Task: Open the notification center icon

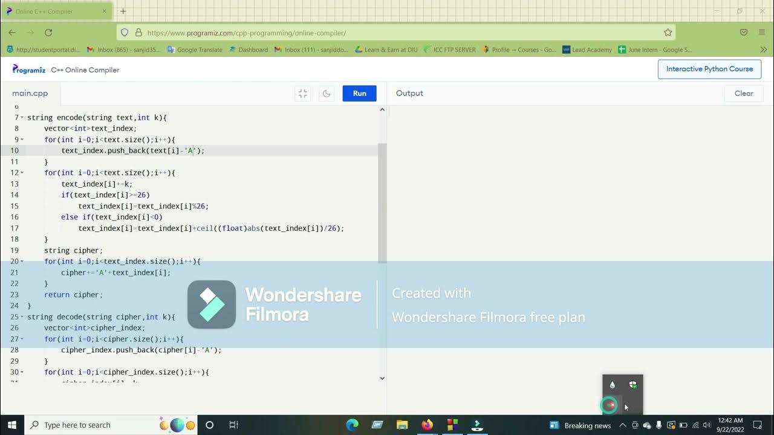Action: [x=758, y=425]
